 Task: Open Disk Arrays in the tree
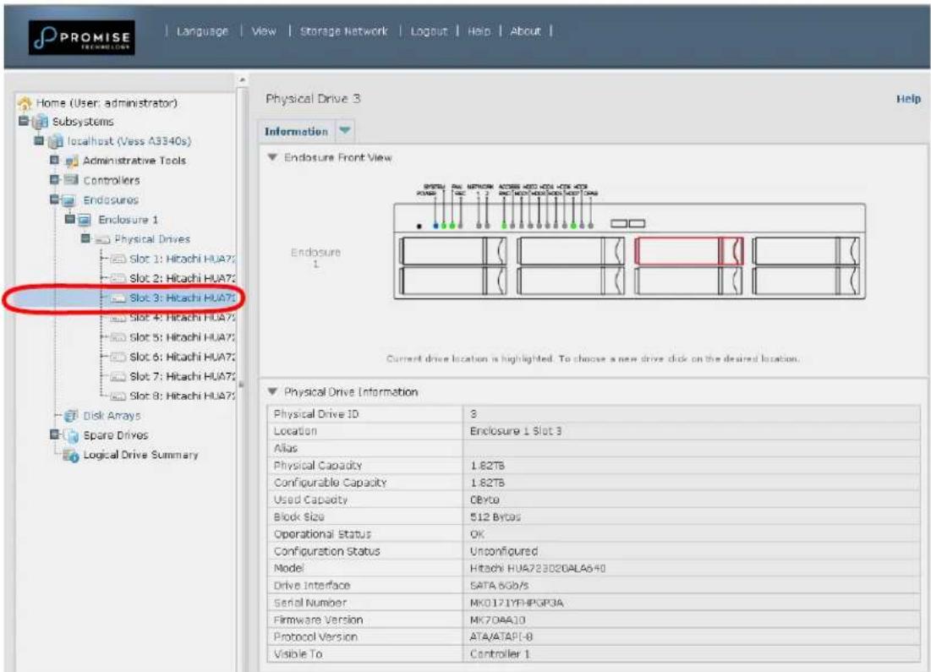(112, 416)
